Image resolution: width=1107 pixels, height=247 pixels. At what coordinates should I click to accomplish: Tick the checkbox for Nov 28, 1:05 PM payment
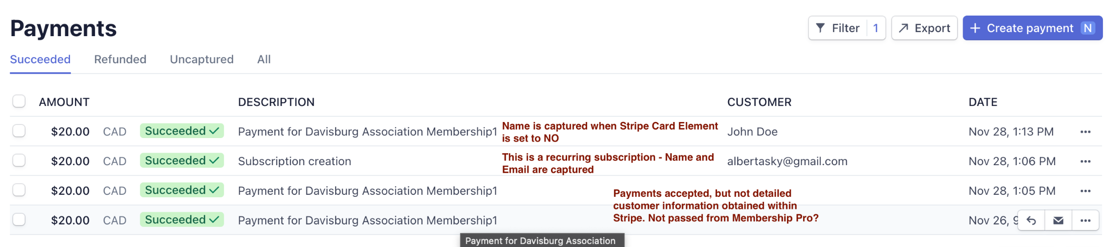pos(19,190)
